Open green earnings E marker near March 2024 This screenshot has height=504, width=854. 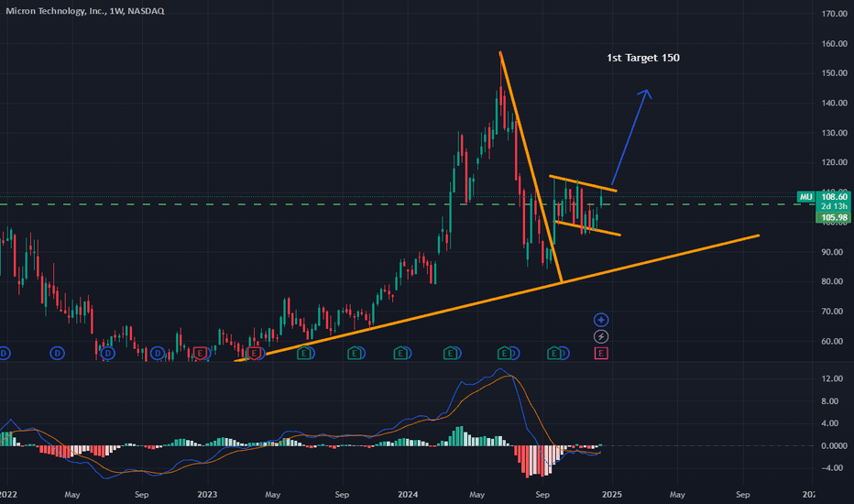(x=450, y=354)
